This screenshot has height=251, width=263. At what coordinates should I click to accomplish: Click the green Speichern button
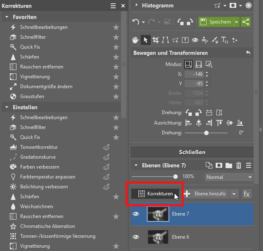pos(216,22)
